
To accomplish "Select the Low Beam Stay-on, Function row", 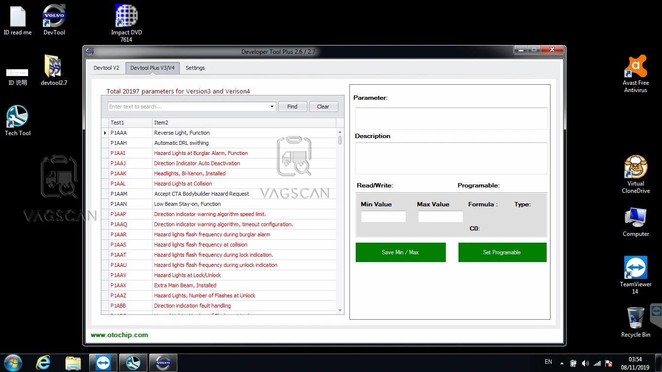I will [219, 204].
